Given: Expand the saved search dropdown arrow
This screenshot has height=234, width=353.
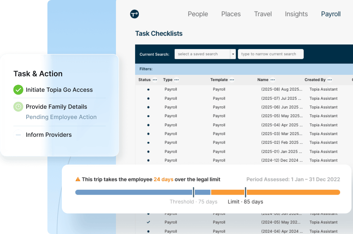Looking at the screenshot, I should (x=233, y=54).
